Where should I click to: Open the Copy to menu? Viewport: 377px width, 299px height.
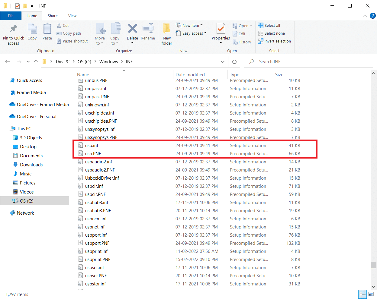[115, 34]
